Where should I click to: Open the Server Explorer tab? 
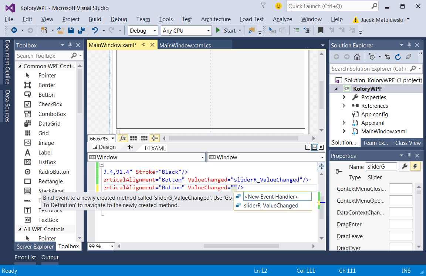35,247
